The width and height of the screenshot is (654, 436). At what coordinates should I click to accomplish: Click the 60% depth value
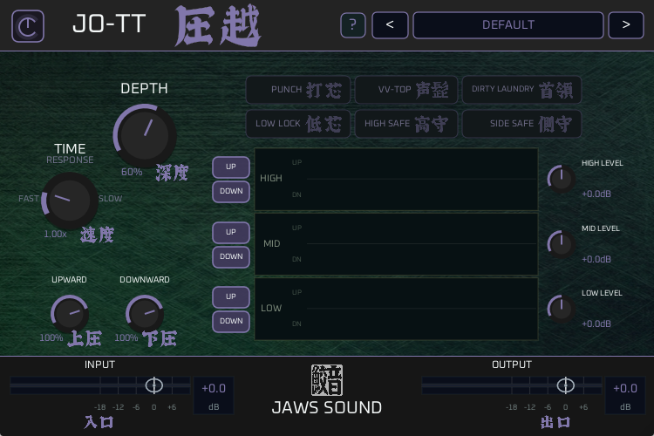132,172
